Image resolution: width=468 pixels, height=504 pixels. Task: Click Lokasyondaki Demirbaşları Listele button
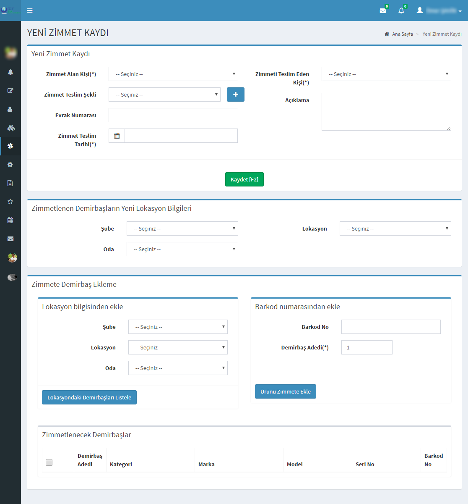(89, 397)
